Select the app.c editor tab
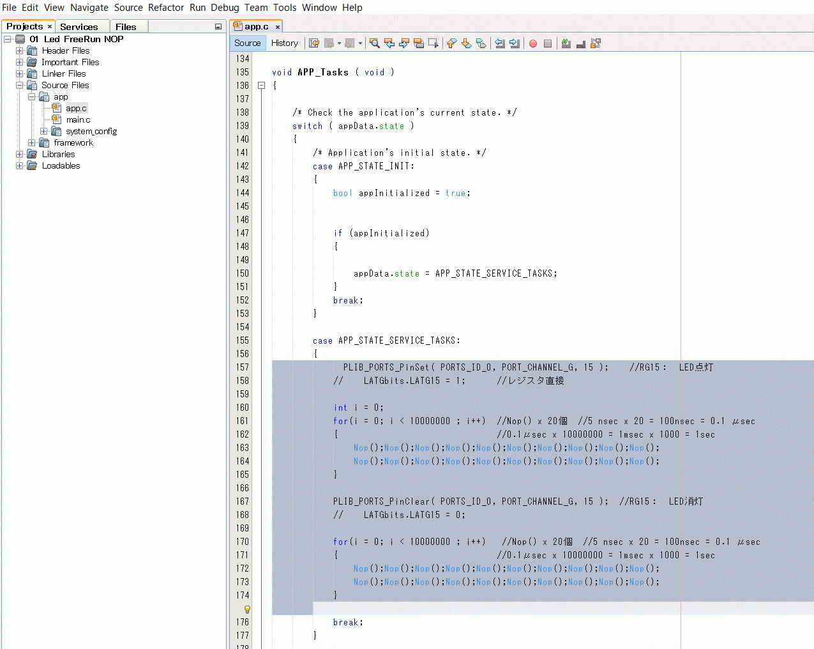 pos(256,26)
